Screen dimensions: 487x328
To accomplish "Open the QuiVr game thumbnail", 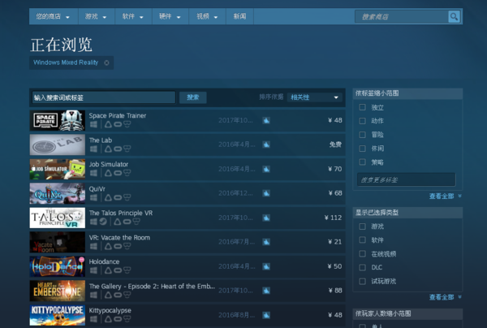I will (x=58, y=193).
